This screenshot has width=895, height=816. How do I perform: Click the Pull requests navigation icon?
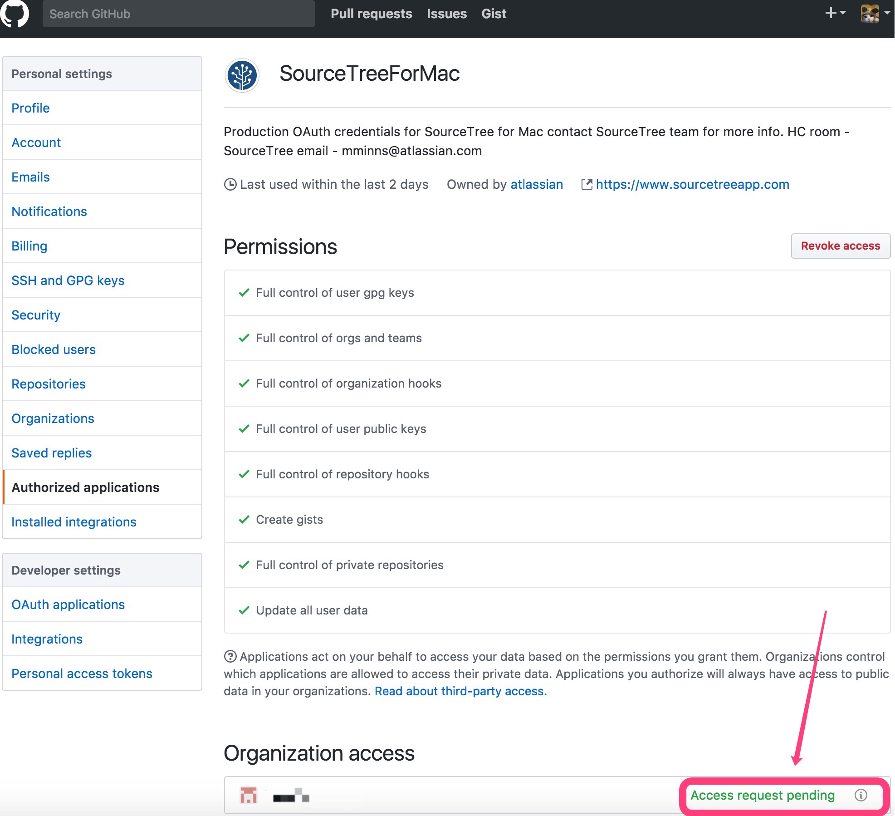coord(372,13)
